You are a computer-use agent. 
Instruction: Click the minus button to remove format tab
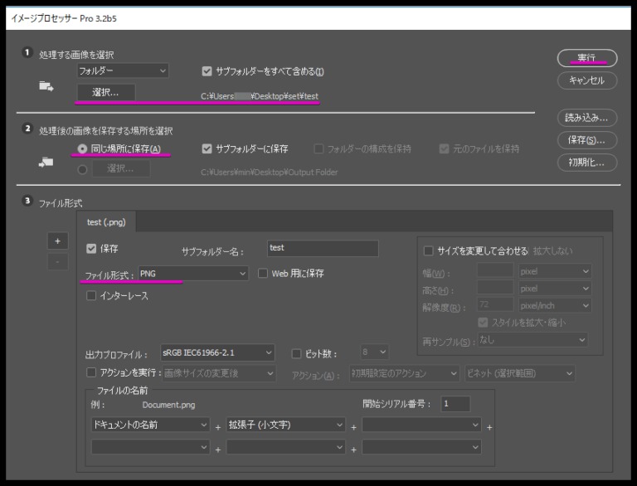57,261
